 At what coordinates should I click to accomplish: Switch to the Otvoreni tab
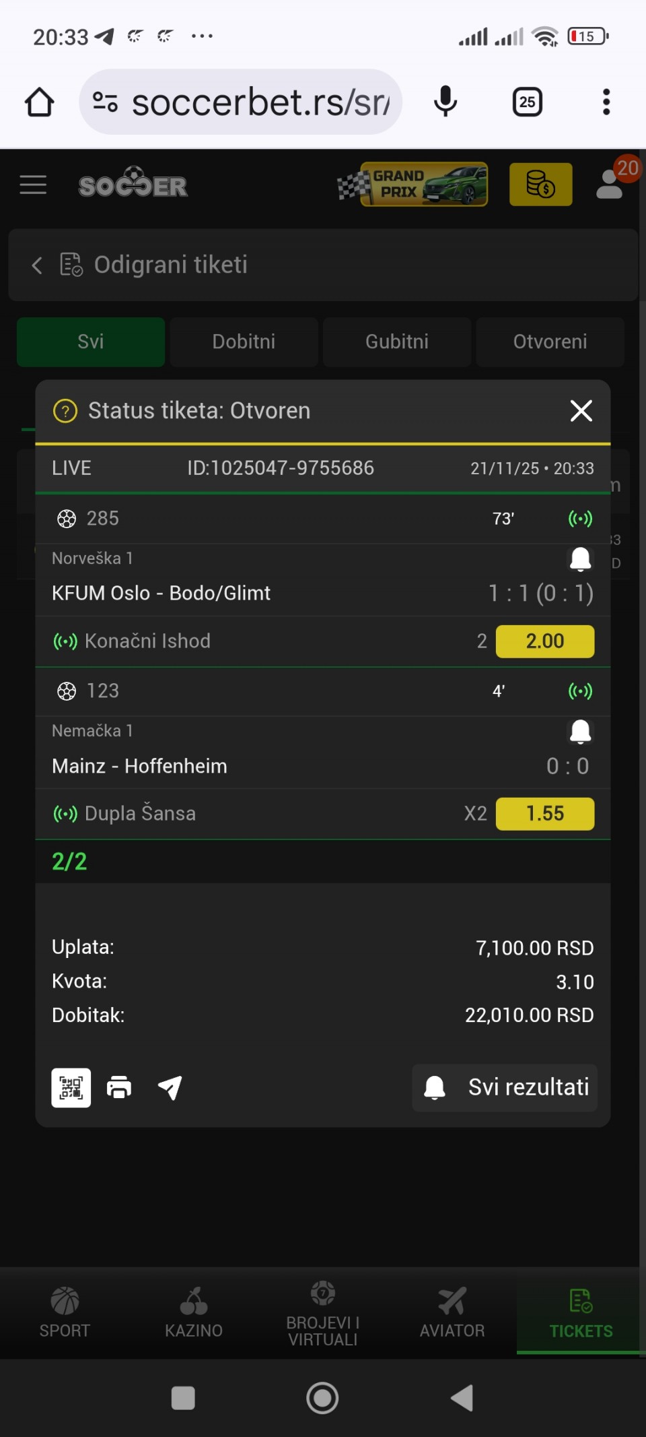(x=550, y=342)
